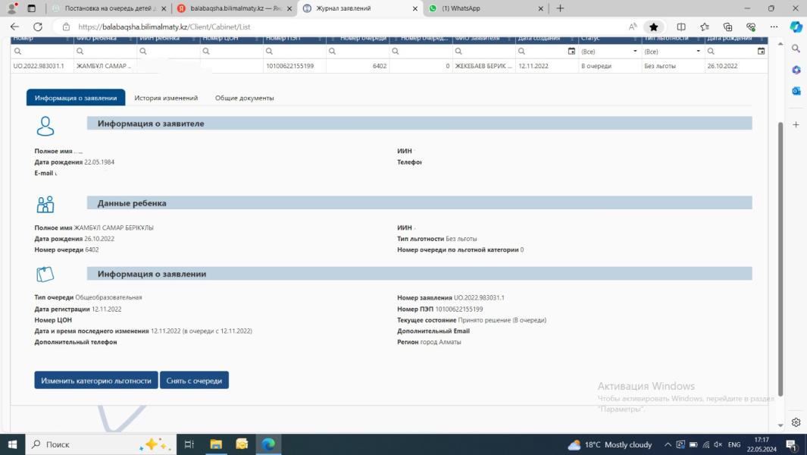The image size is (807, 455).
Task: Open the notifications center
Action: [x=792, y=444]
